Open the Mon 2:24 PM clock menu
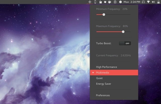Screen dimensions: 161x104 pyautogui.click(x=132, y=2)
